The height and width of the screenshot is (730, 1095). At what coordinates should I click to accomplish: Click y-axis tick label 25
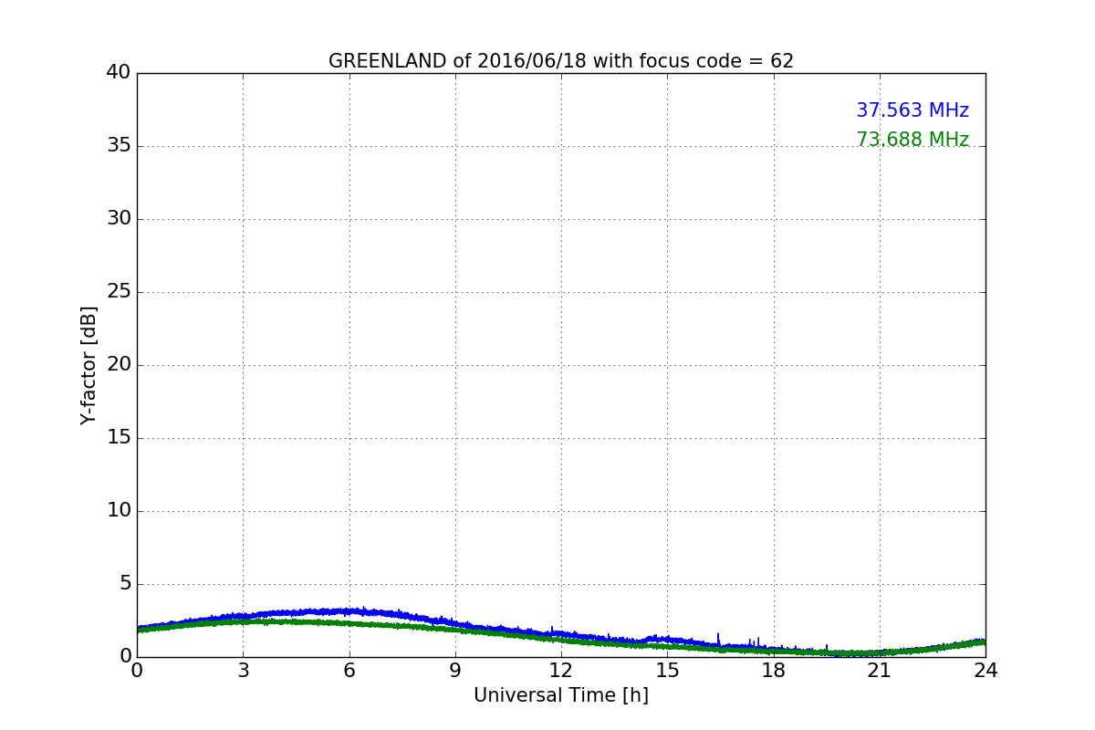pyautogui.click(x=119, y=291)
